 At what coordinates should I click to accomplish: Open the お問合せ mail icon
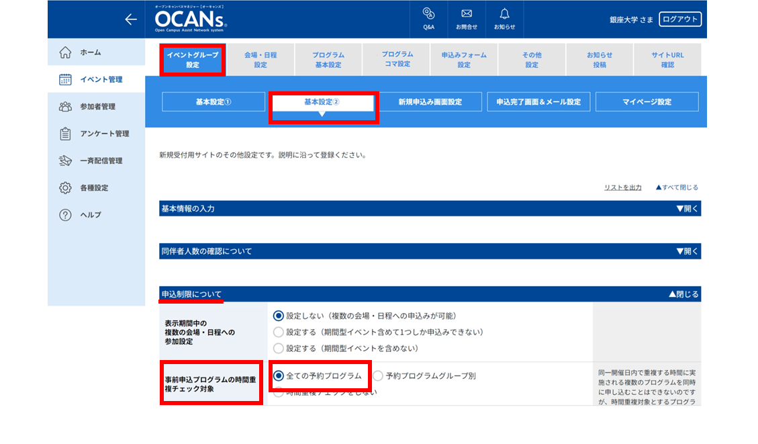(x=467, y=13)
